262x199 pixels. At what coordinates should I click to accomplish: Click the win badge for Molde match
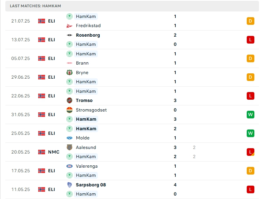(x=251, y=133)
